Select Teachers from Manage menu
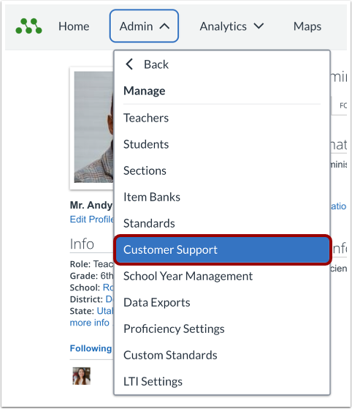The image size is (352, 409). click(x=222, y=118)
